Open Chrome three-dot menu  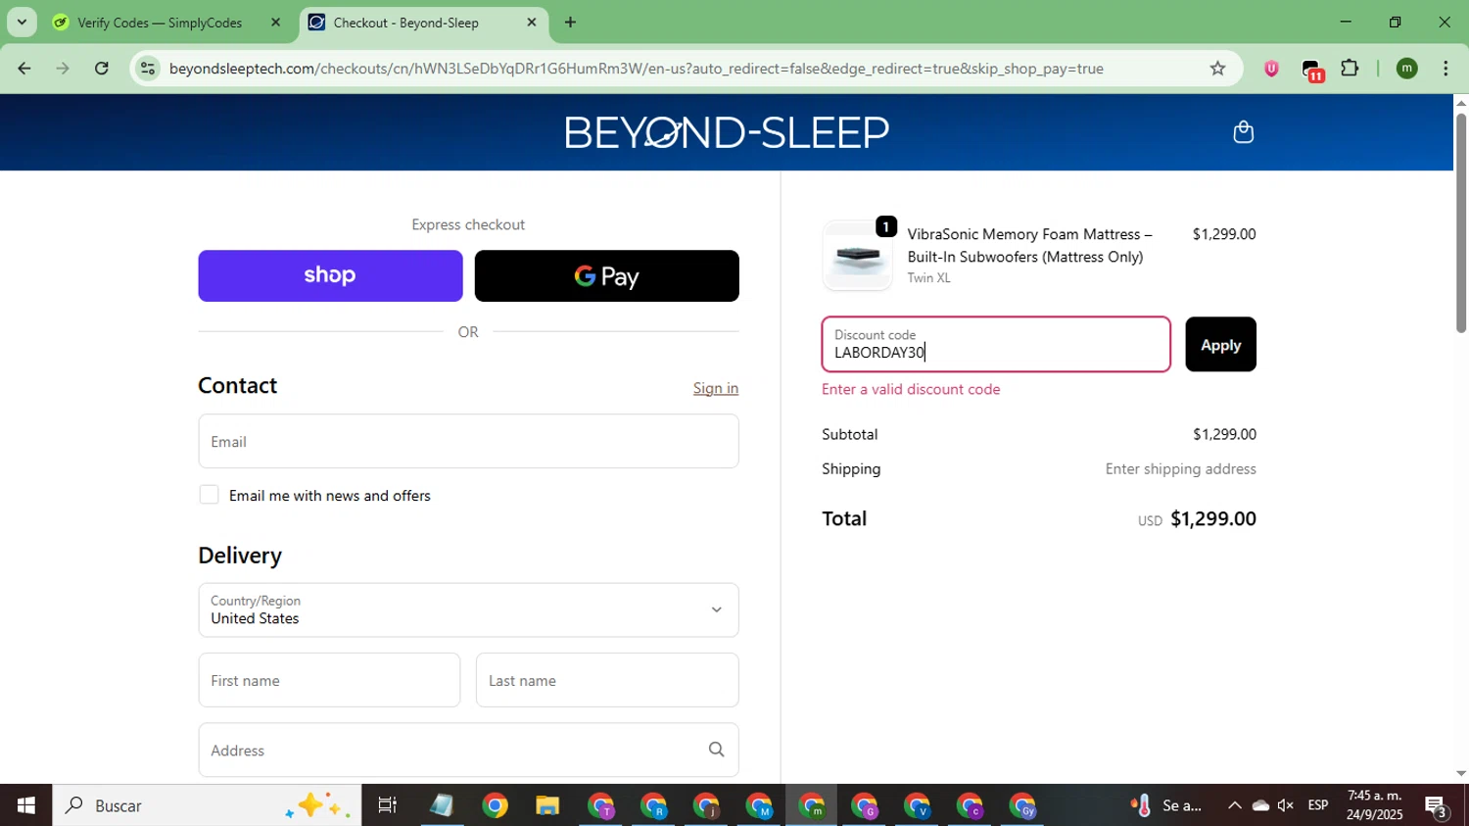[x=1445, y=69]
